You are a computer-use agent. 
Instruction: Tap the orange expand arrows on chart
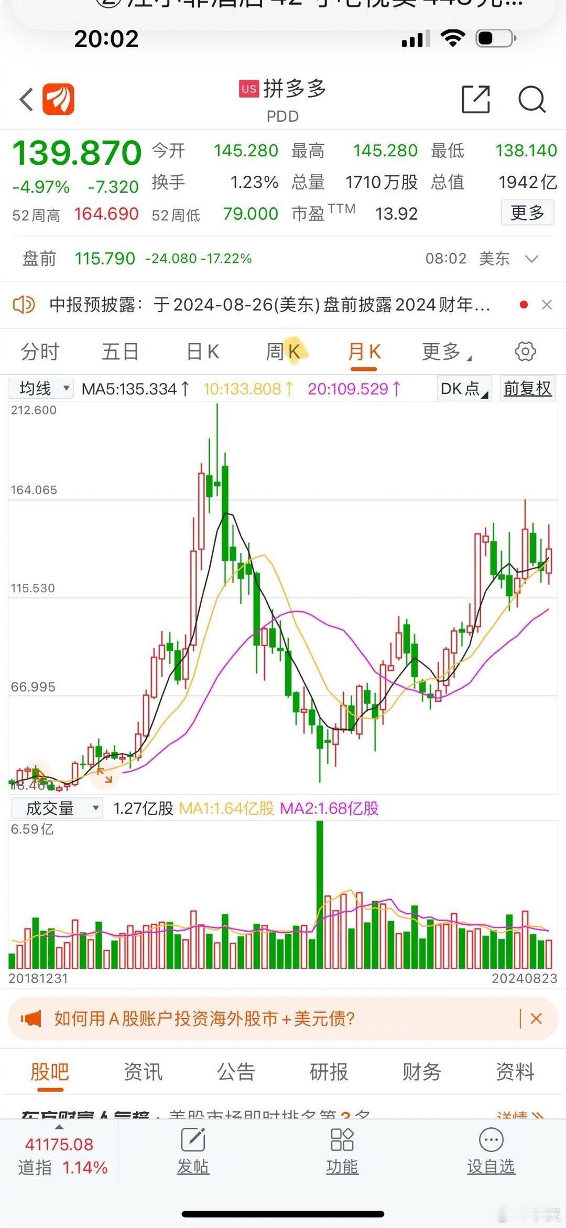click(105, 775)
